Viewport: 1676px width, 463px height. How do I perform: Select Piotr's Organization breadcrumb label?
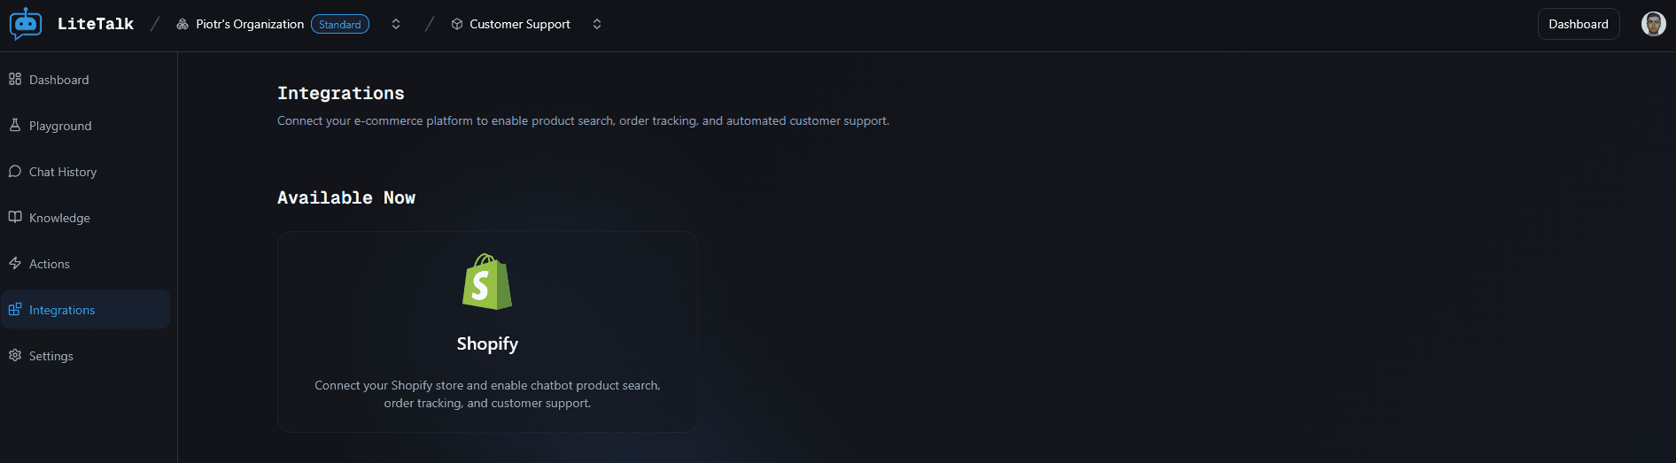pos(250,24)
